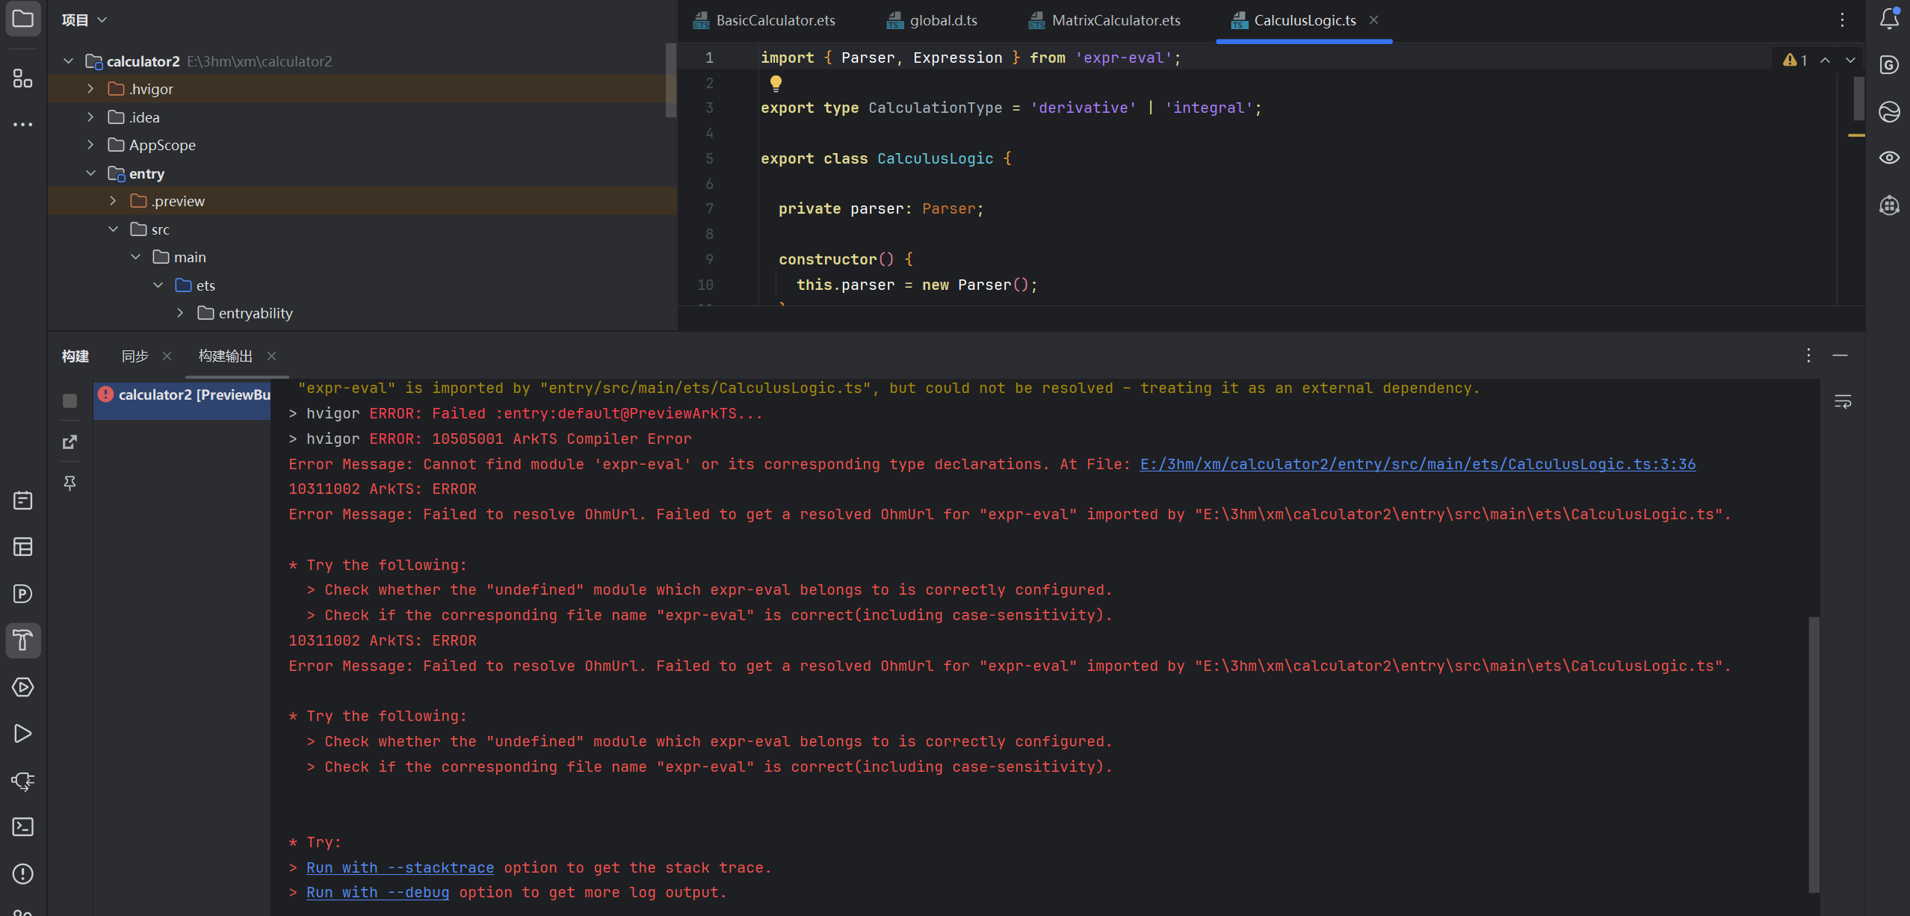This screenshot has width=1910, height=916.
Task: Go to next highlighted warning arrow
Action: coord(1850,60)
